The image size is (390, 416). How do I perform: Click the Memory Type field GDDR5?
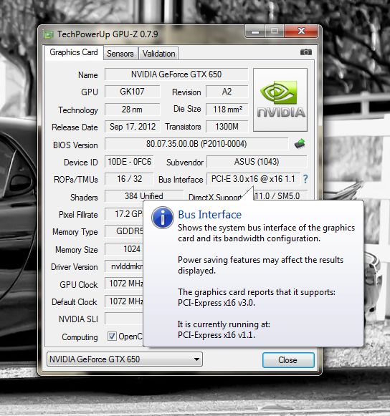(x=124, y=231)
